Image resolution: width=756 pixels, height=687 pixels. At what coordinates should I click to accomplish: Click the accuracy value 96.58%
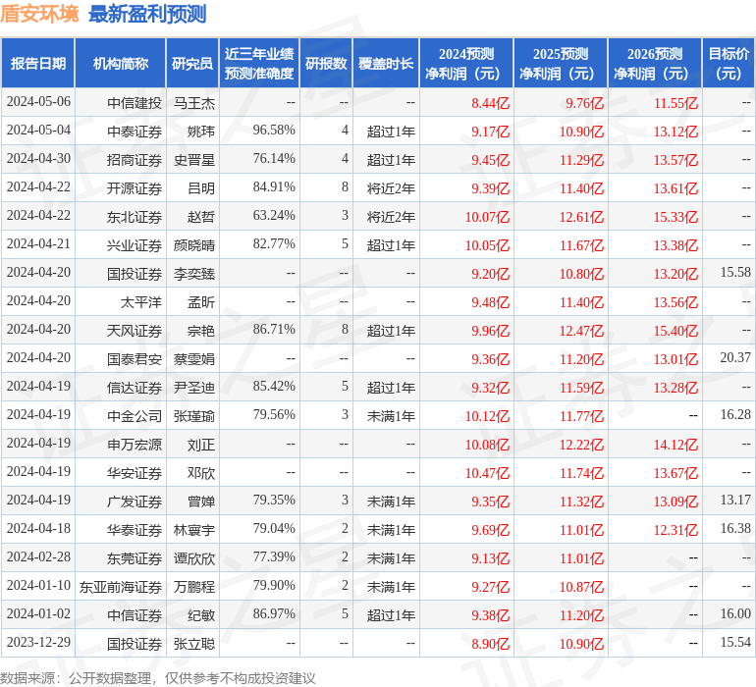pyautogui.click(x=274, y=131)
